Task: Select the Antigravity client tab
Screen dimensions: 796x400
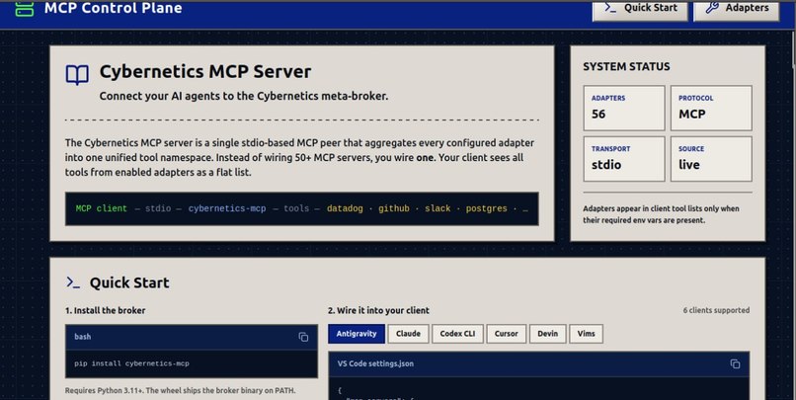Action: (x=357, y=334)
